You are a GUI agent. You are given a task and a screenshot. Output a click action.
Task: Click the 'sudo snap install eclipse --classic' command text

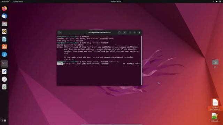100,61
